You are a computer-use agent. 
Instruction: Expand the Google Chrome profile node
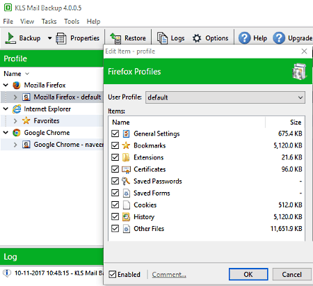point(15,145)
